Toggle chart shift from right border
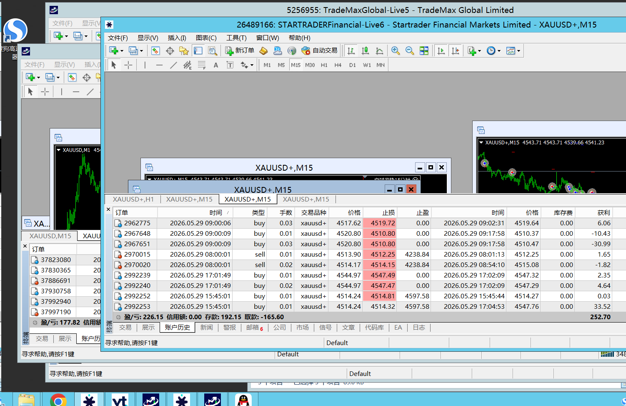 455,50
